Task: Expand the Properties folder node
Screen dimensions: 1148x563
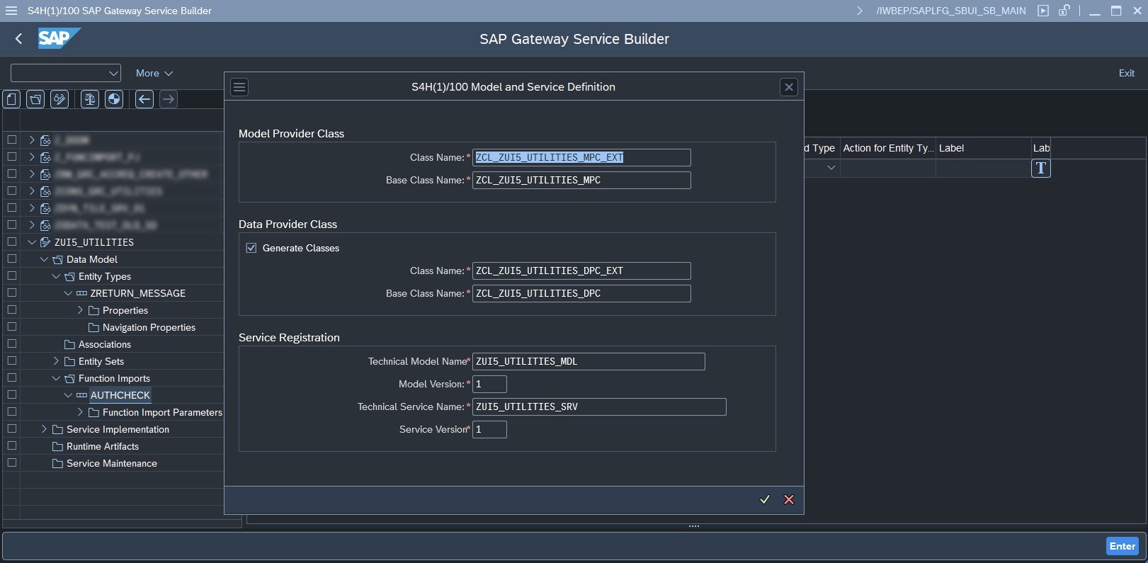Action: 80,310
